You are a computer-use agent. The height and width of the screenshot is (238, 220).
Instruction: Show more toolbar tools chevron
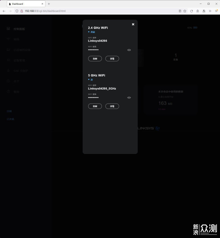[210, 11]
